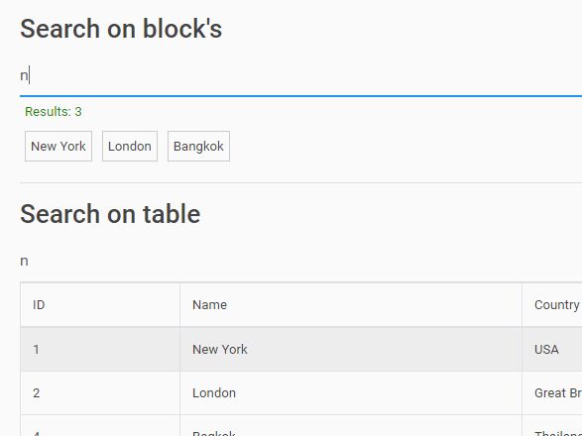Image resolution: width=582 pixels, height=436 pixels.
Task: Click the Search on table heading
Action: pos(110,214)
